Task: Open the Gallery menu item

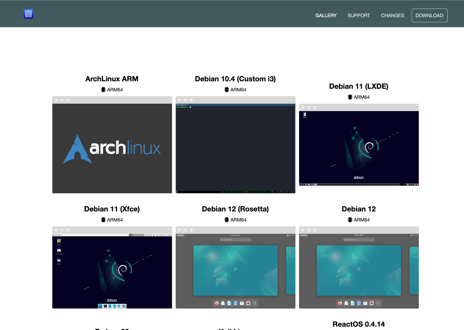Action: 326,15
